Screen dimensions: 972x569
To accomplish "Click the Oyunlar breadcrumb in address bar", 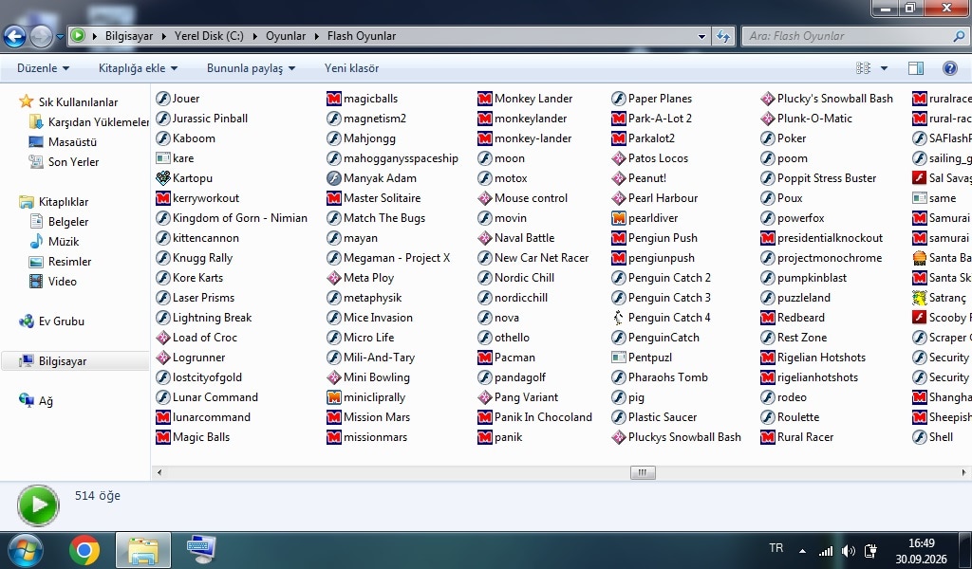I will coord(286,36).
